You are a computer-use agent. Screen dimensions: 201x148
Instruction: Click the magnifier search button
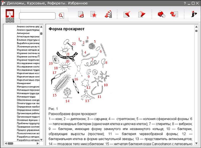click(x=61, y=16)
